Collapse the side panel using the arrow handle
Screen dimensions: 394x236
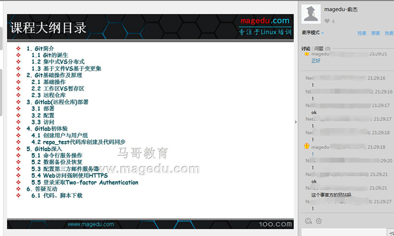pyautogui.click(x=296, y=122)
